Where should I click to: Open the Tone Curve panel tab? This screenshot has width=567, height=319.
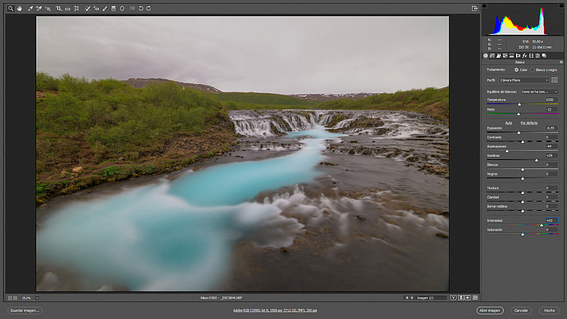click(x=492, y=56)
